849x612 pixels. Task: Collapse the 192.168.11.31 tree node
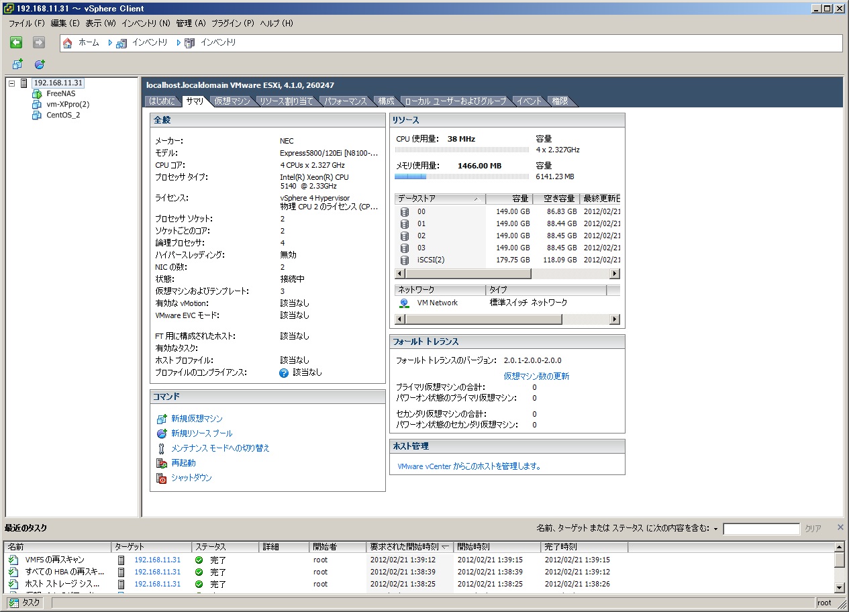(11, 83)
